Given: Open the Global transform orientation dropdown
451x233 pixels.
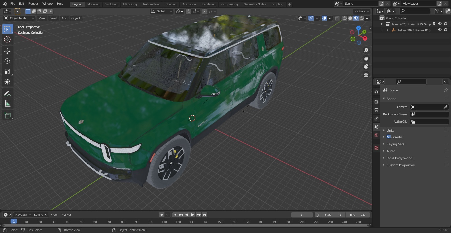Looking at the screenshot, I should pyautogui.click(x=162, y=11).
